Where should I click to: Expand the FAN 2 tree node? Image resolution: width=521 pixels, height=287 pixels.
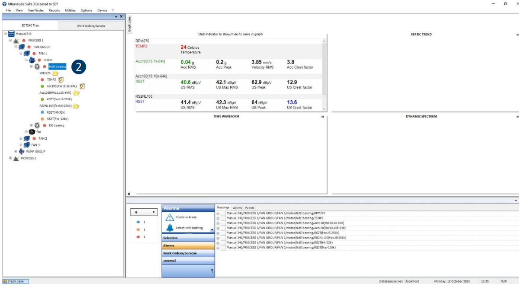[21, 138]
